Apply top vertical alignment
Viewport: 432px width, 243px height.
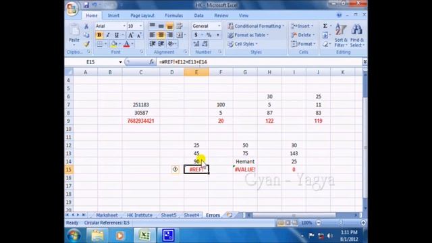click(152, 26)
